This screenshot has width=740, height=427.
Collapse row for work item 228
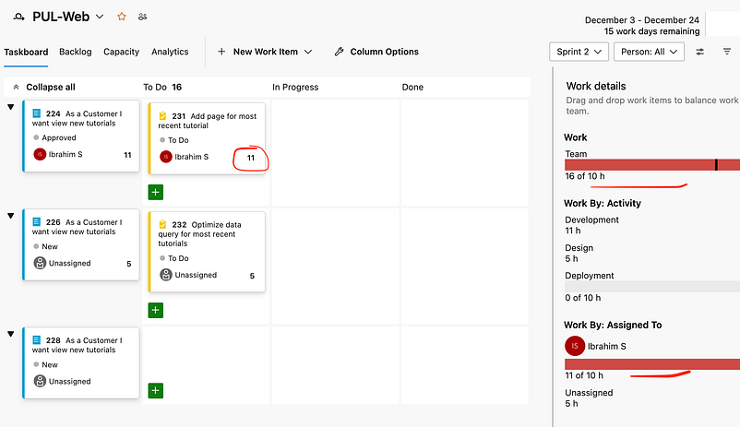[x=11, y=334]
